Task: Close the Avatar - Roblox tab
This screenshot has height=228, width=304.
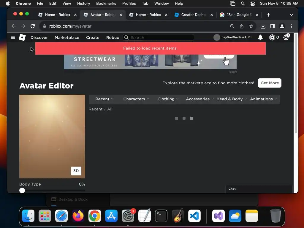Action: pyautogui.click(x=121, y=15)
